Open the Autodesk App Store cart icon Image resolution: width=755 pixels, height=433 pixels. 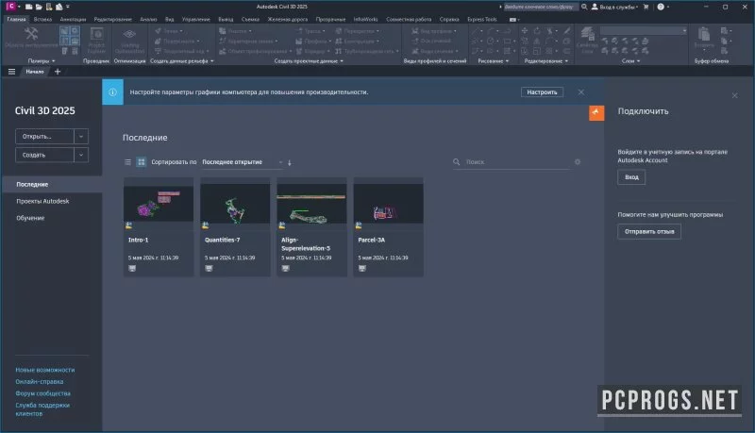coord(646,7)
